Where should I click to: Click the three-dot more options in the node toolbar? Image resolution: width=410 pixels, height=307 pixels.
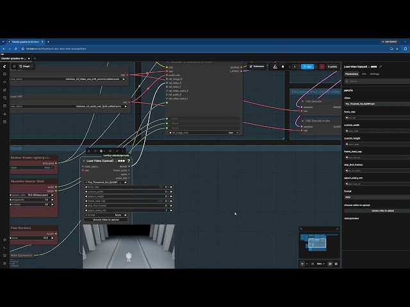click(x=122, y=151)
